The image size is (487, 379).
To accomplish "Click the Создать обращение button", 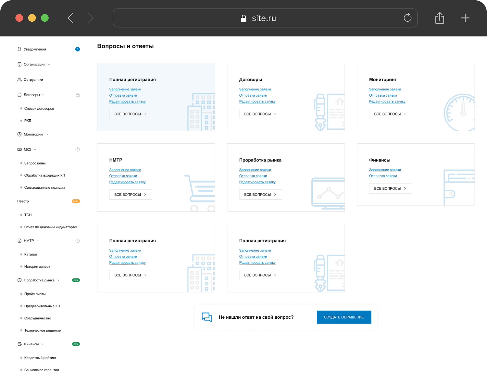I will point(344,317).
